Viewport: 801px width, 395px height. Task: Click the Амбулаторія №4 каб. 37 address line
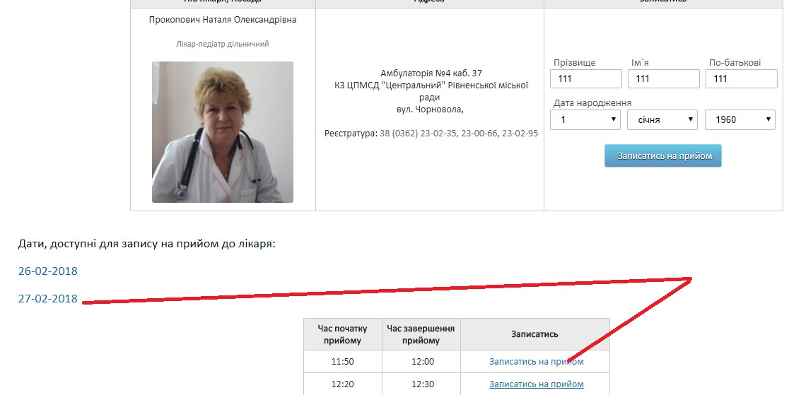pyautogui.click(x=431, y=73)
